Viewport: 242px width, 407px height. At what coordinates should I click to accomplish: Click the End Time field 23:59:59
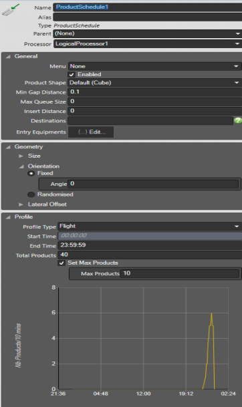click(x=150, y=245)
